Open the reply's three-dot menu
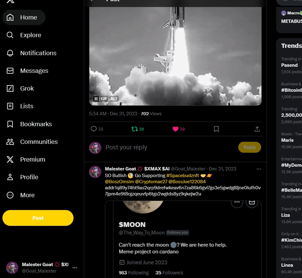 point(259,169)
